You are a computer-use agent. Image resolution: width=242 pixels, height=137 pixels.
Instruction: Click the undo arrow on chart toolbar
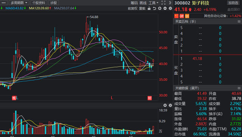coord(154,8)
